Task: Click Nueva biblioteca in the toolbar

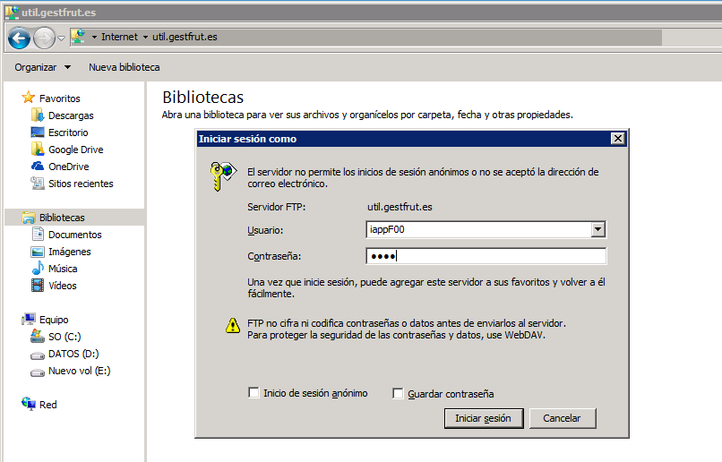Action: point(124,67)
